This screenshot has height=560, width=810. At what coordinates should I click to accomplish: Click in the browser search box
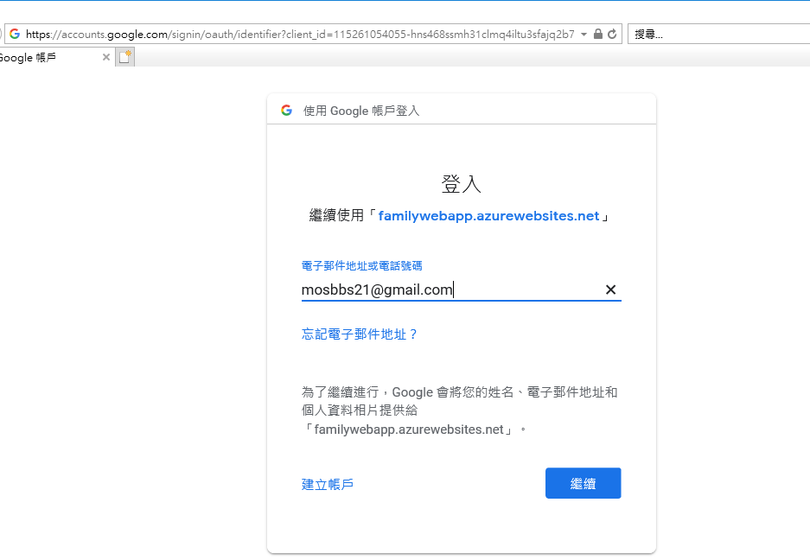[719, 34]
